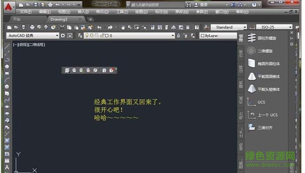Select the Multiline Text A tool
Screen dimensions: 305x173
[7, 167]
